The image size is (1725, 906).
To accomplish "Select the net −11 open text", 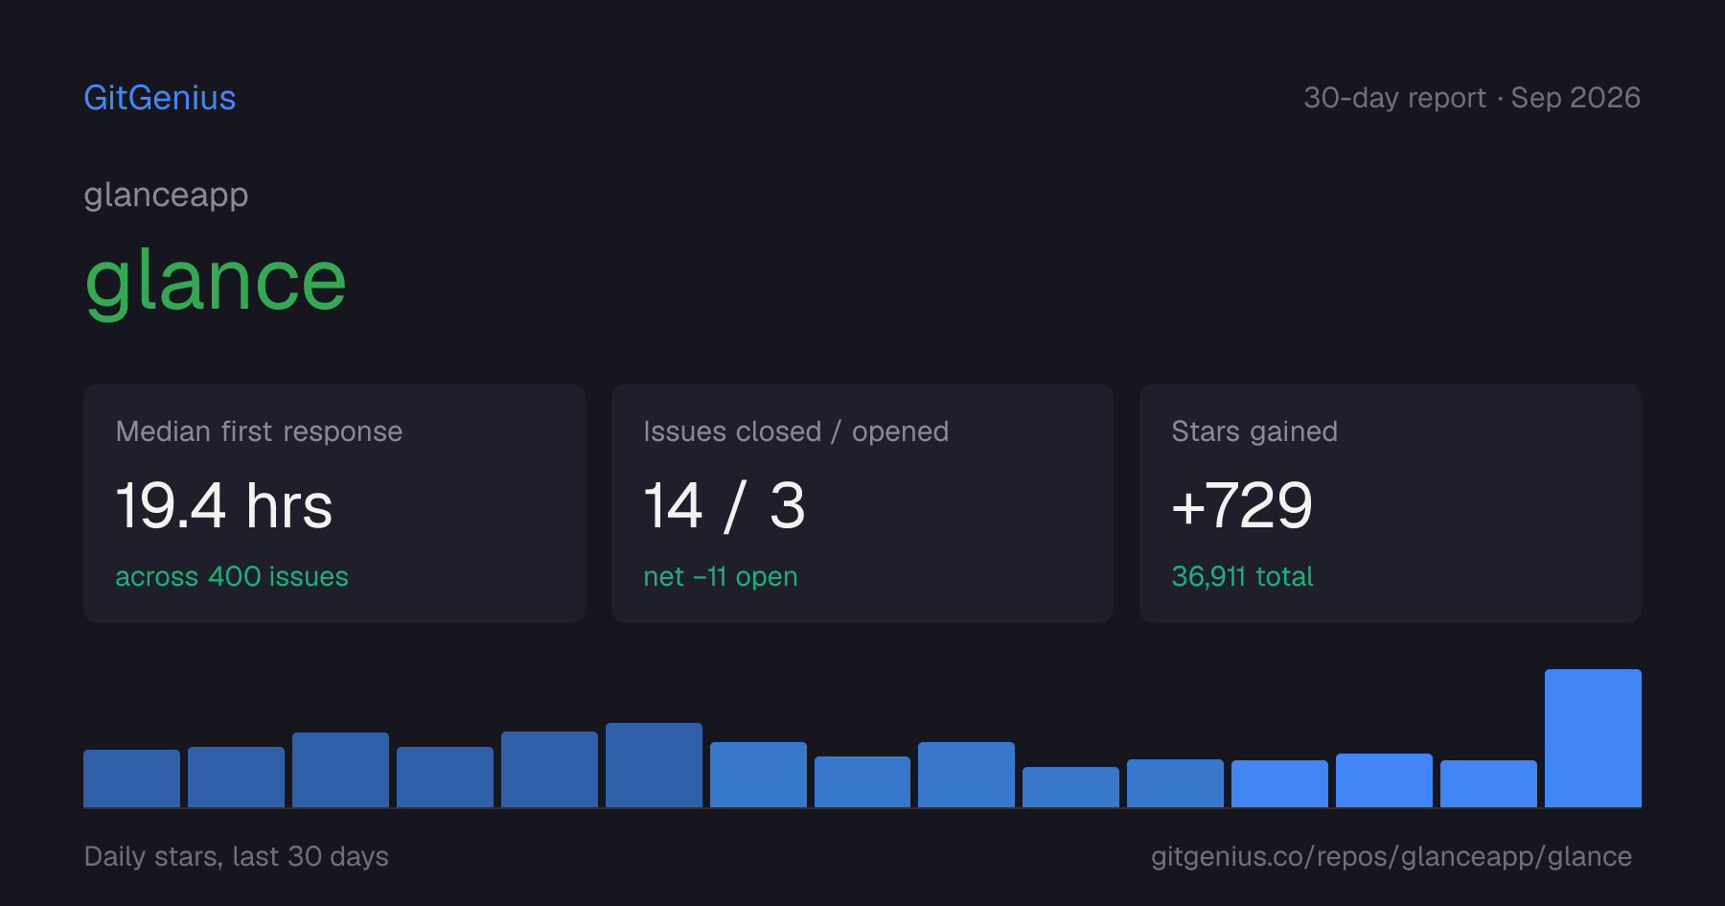I will coord(721,576).
